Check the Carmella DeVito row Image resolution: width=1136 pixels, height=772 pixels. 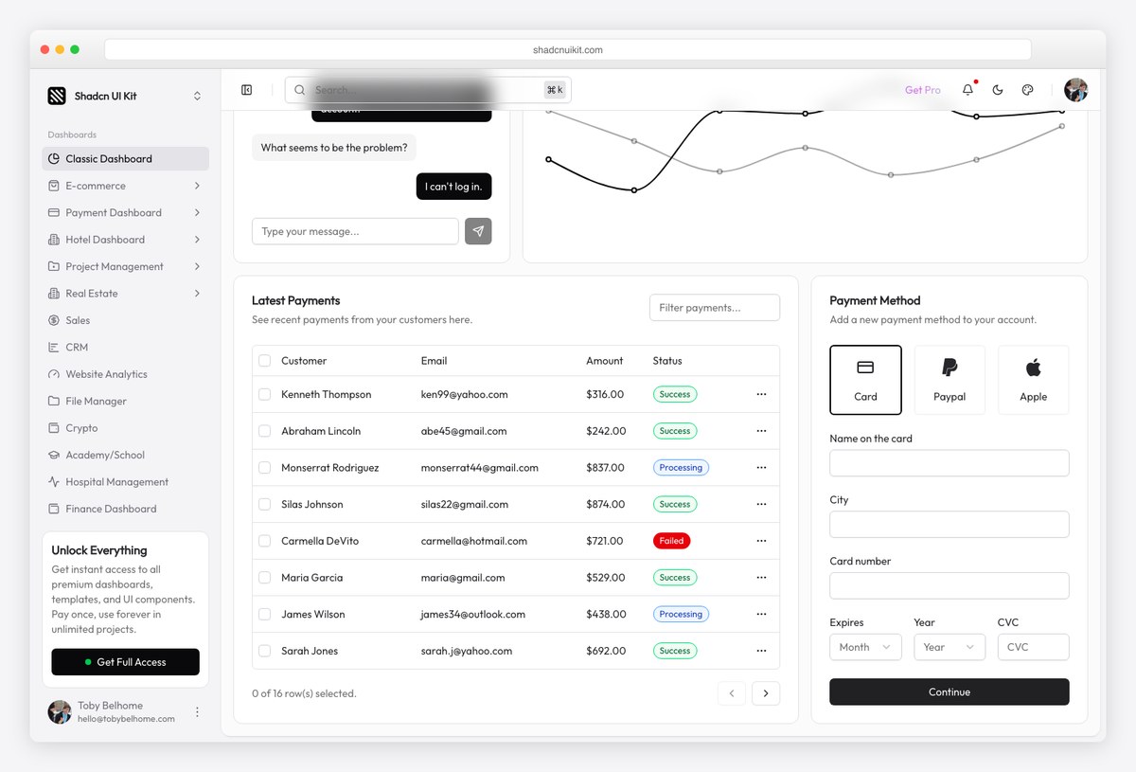tap(265, 541)
